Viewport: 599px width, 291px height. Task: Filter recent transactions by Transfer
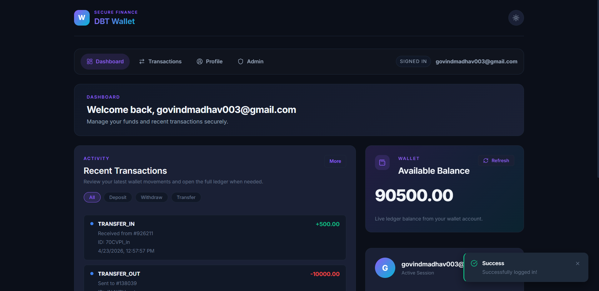click(186, 197)
